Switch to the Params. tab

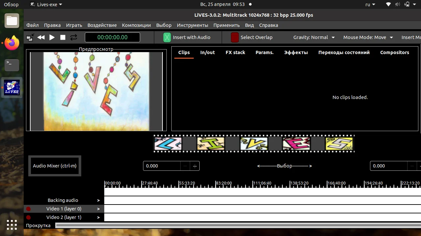(x=264, y=52)
